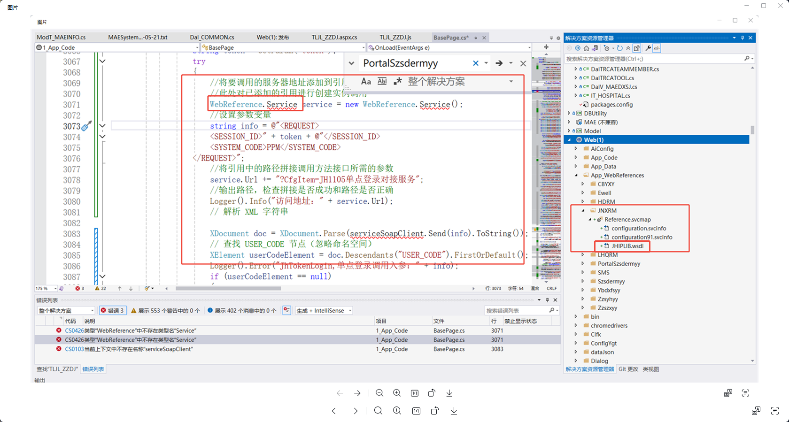Click the error count icon in editor status strip
This screenshot has height=422, width=789.
click(x=77, y=288)
